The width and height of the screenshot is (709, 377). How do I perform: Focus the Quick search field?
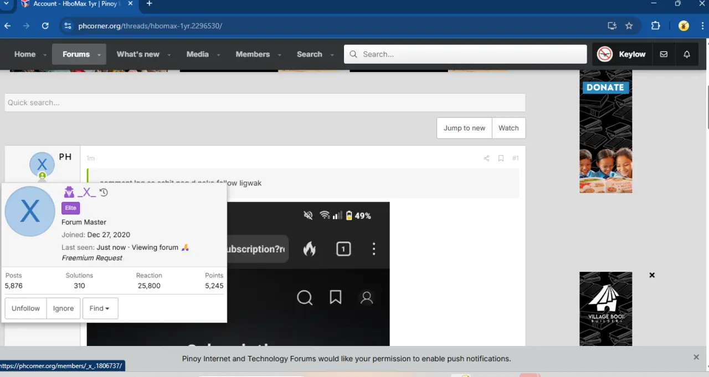pyautogui.click(x=265, y=102)
